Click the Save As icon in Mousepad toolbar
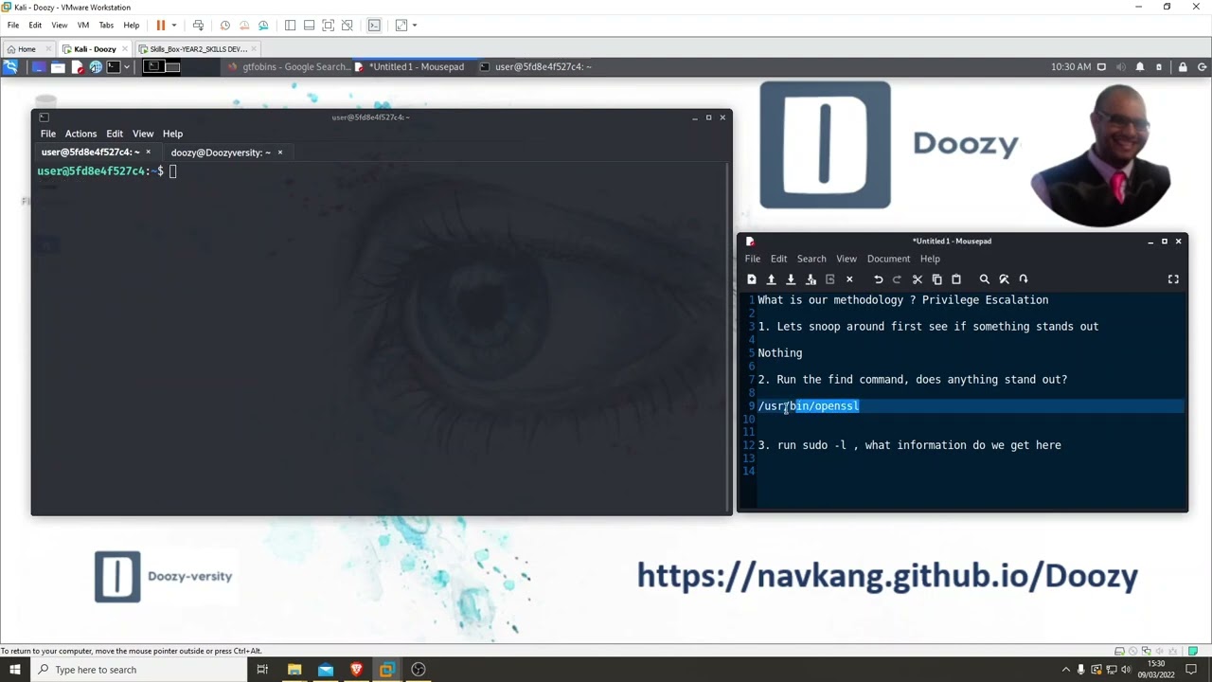This screenshot has height=682, width=1212. [x=811, y=279]
